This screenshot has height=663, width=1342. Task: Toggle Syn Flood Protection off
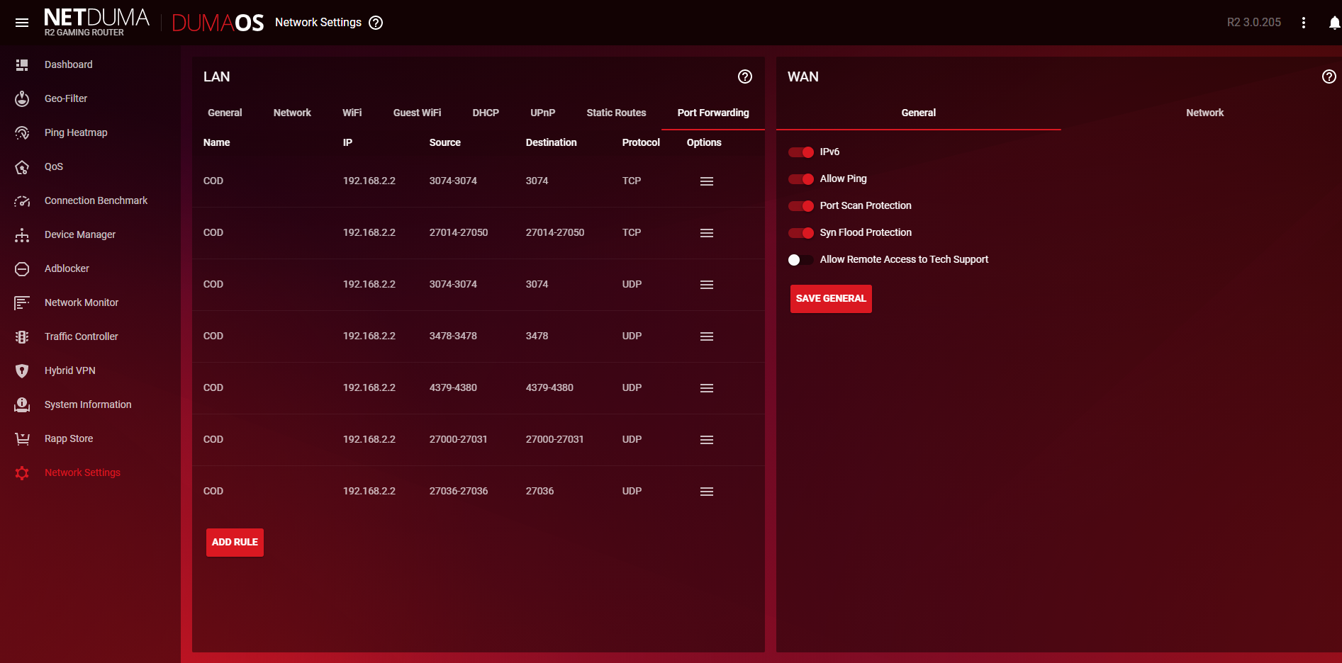[801, 233]
